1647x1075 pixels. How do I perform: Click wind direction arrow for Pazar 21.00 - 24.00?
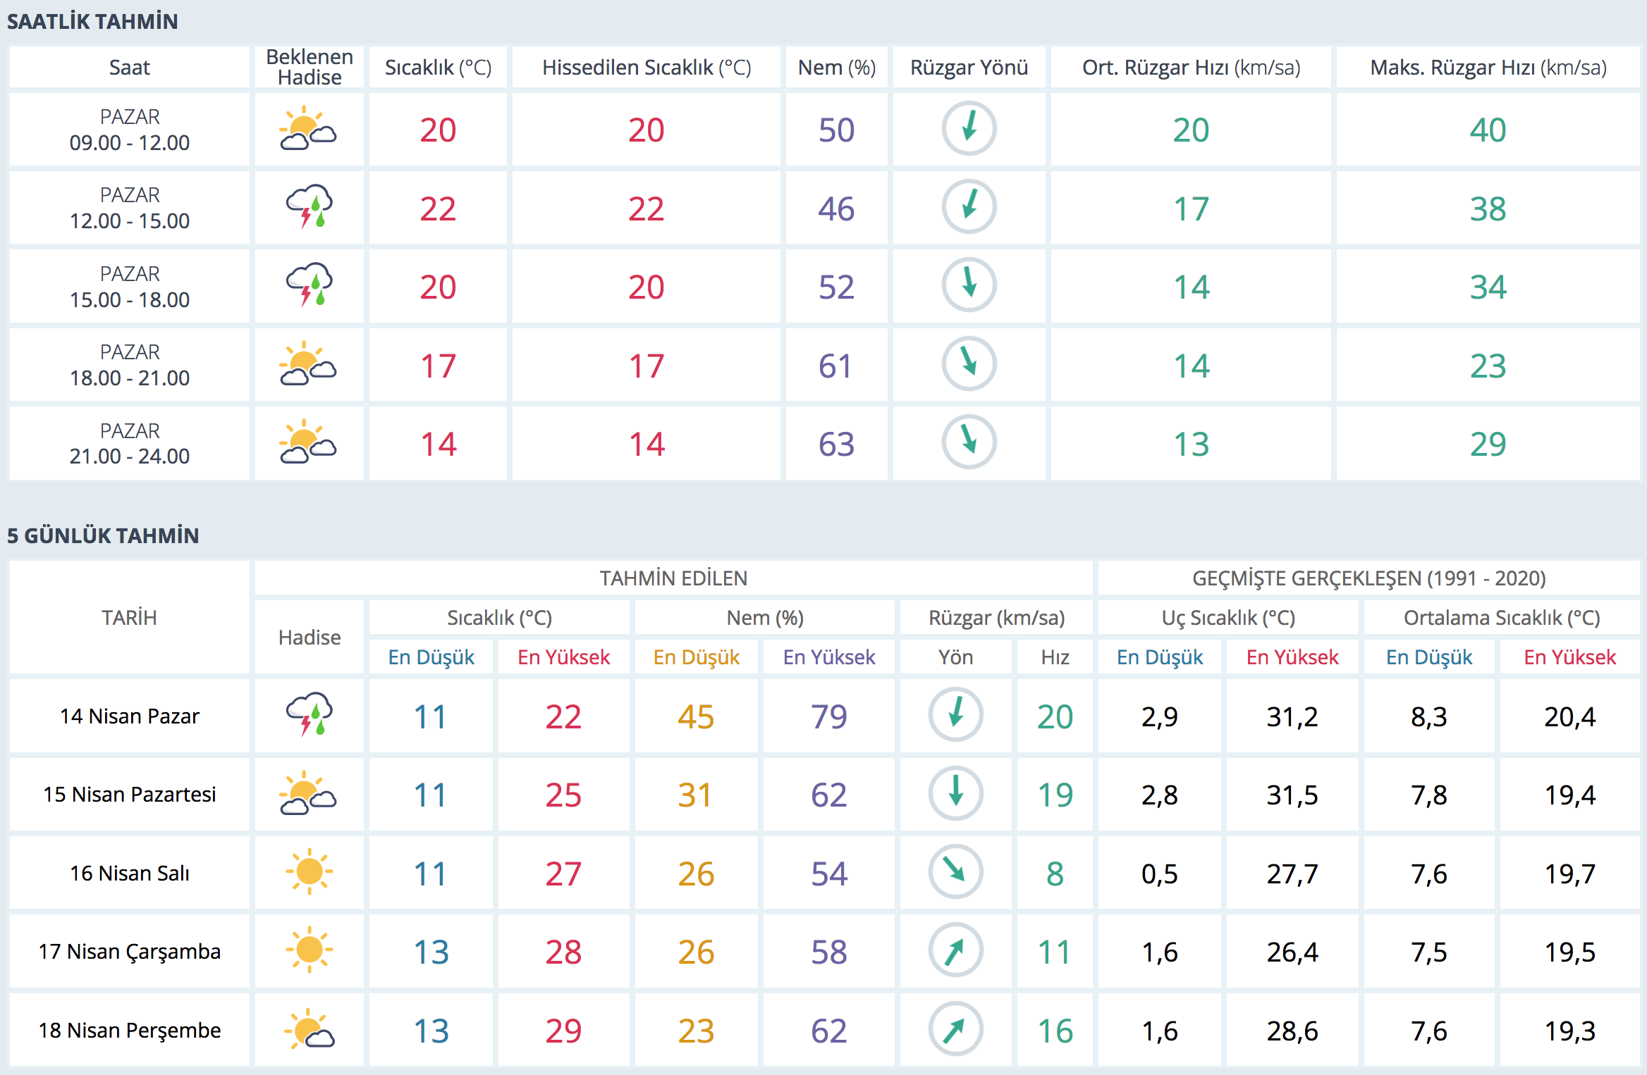(x=969, y=442)
